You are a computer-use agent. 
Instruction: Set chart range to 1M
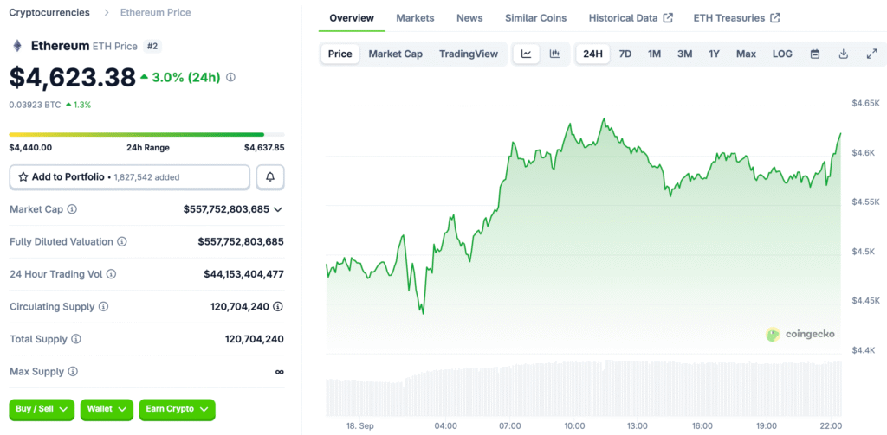(x=655, y=54)
